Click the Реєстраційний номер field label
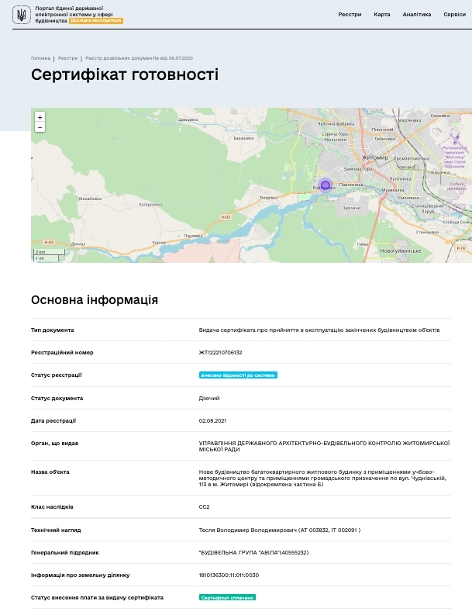The image size is (472, 615). pos(62,353)
